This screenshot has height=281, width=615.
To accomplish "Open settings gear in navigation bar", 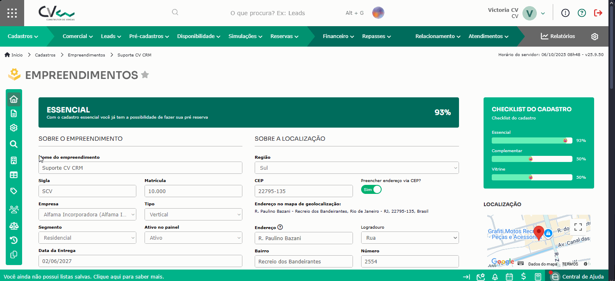I will coord(595,36).
